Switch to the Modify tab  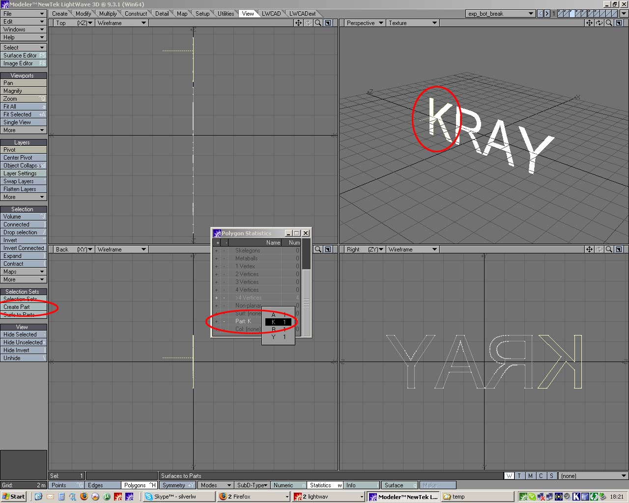tap(84, 14)
